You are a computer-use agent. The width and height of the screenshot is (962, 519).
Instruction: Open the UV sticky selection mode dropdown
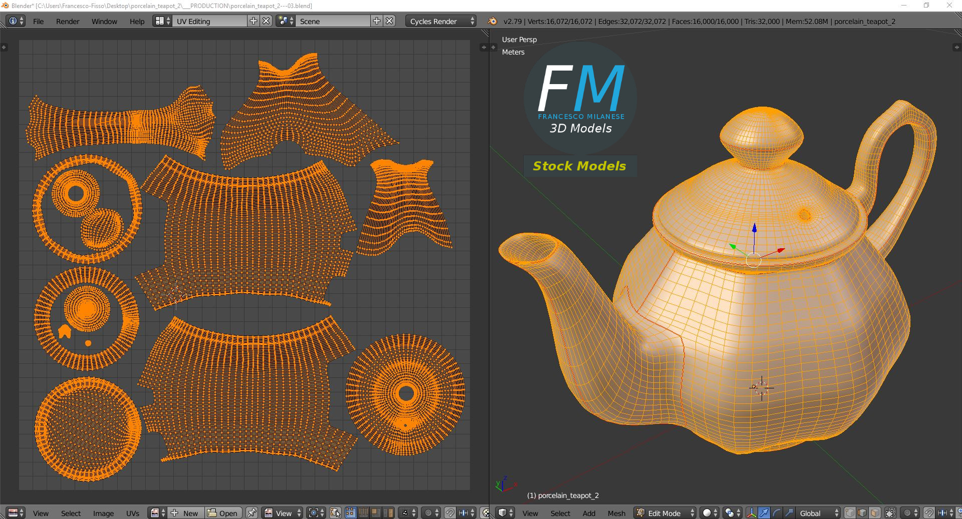click(408, 513)
